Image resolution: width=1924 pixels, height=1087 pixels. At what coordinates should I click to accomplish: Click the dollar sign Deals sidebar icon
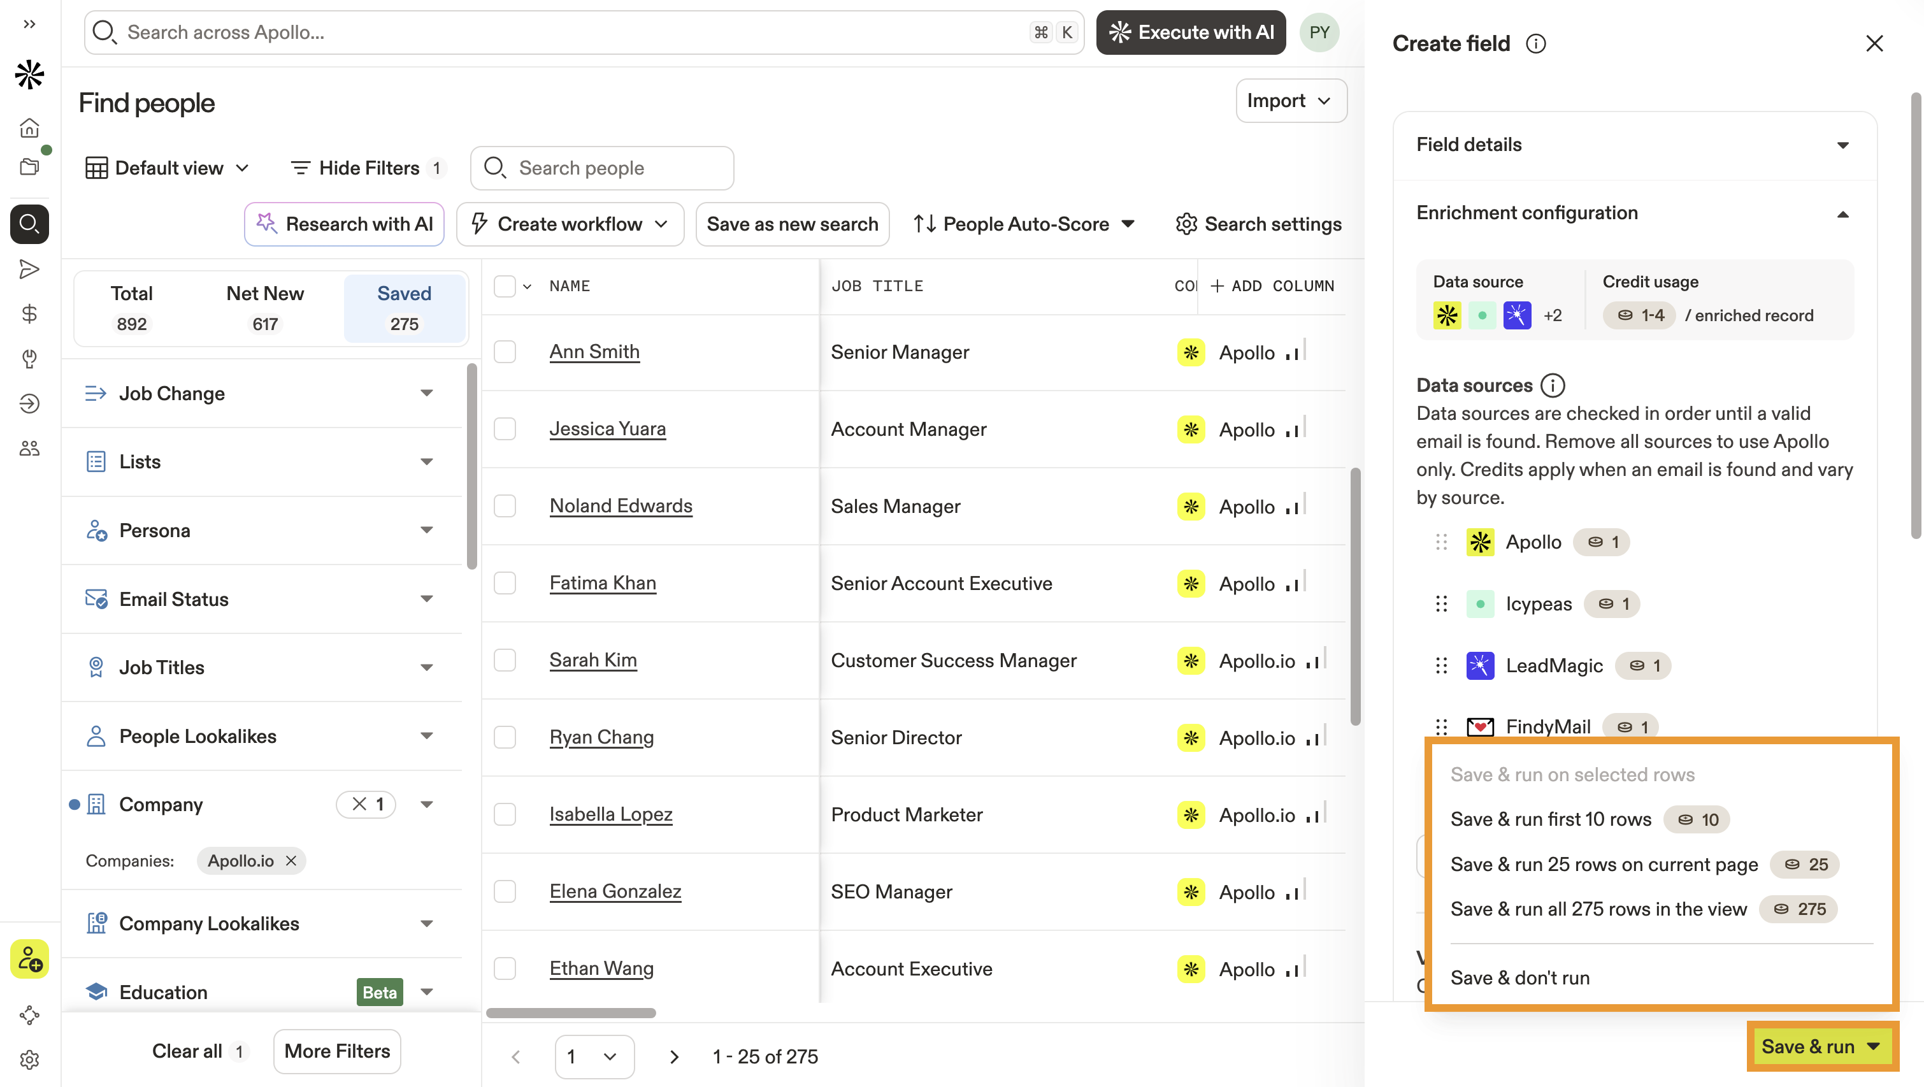coord(29,313)
